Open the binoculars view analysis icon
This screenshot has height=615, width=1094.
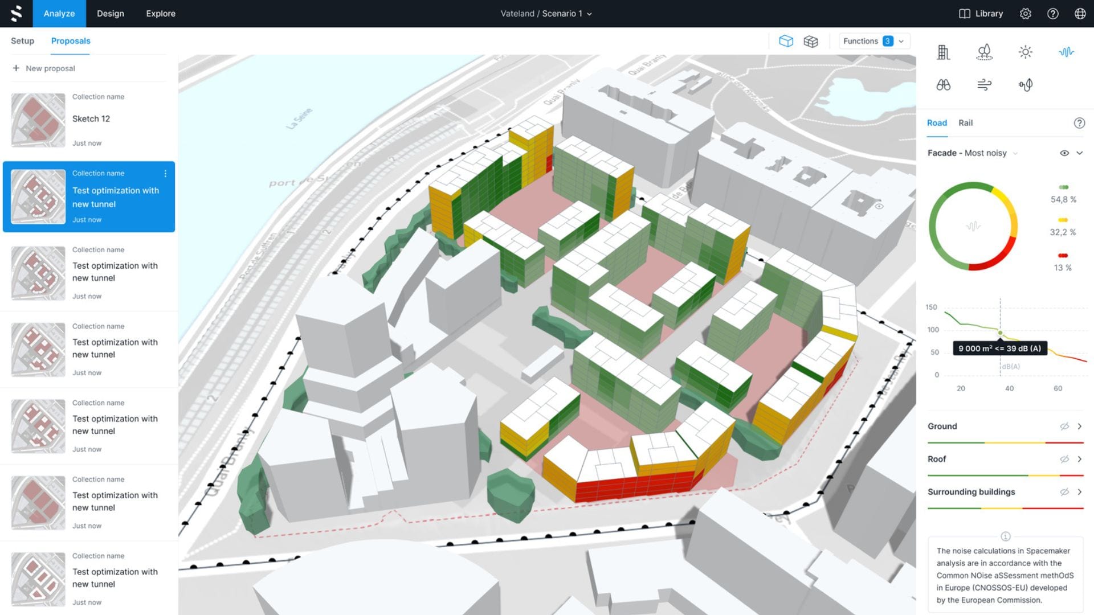pyautogui.click(x=943, y=85)
